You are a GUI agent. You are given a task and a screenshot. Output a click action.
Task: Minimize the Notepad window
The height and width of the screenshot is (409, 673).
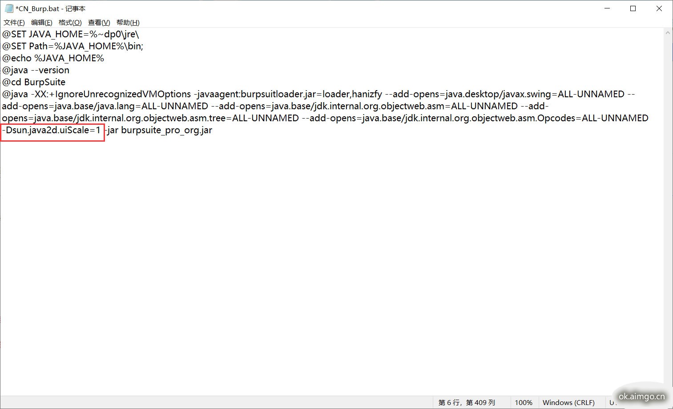608,8
